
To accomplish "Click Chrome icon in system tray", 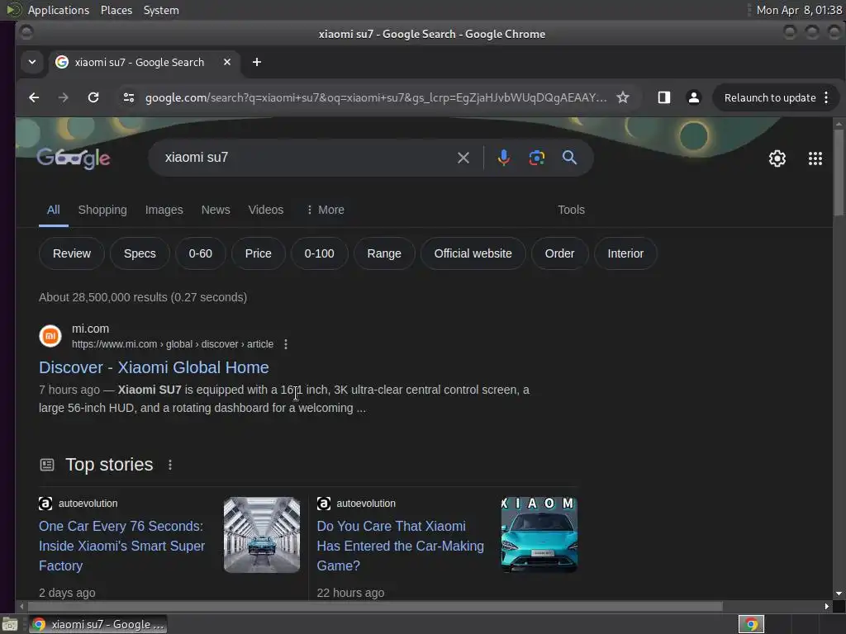I will 750,624.
